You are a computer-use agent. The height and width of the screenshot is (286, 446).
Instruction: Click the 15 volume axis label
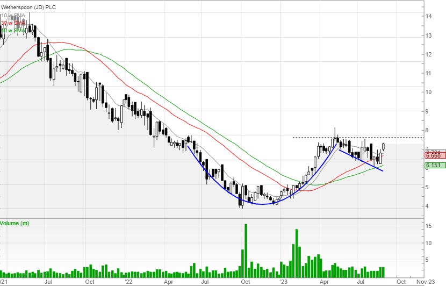428,226
